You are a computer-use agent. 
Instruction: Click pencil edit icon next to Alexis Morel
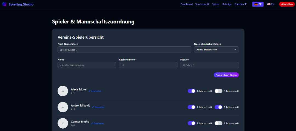pyautogui.click(x=90, y=91)
